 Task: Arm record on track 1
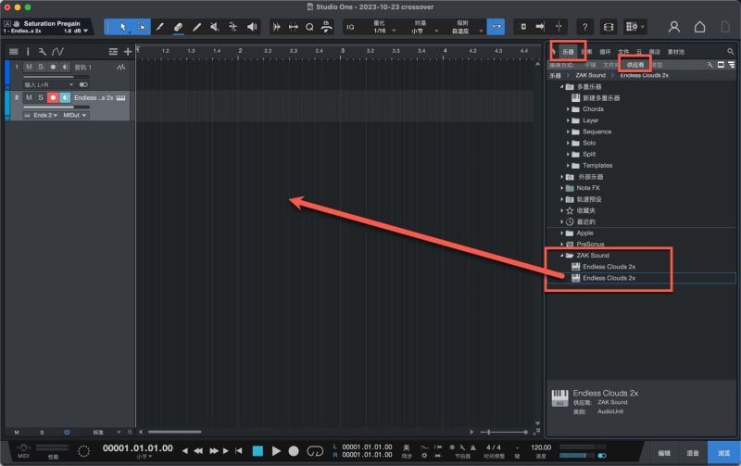click(53, 67)
